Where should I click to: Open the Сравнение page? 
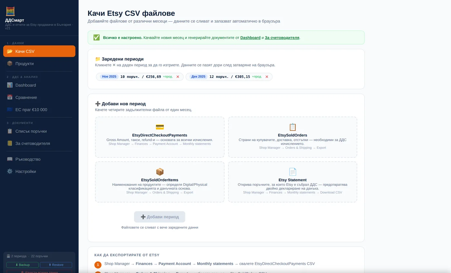(x=39, y=97)
